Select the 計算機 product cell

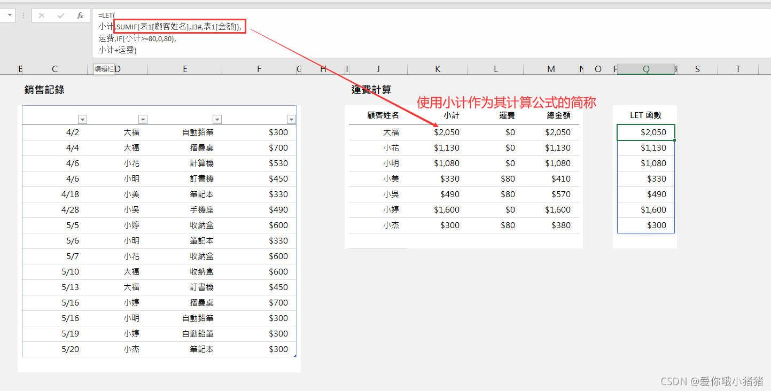click(185, 163)
